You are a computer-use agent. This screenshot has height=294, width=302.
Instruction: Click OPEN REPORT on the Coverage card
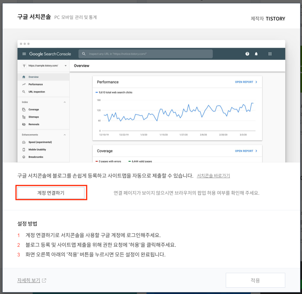click(x=246, y=151)
